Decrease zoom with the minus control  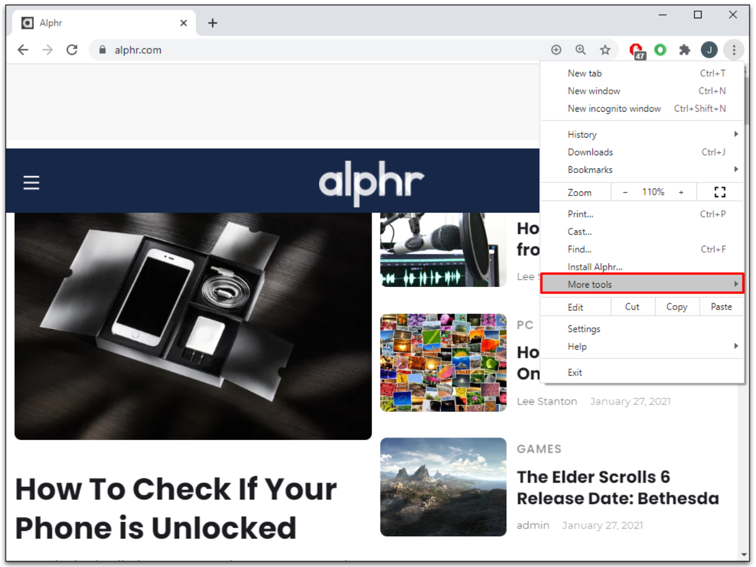coord(625,191)
